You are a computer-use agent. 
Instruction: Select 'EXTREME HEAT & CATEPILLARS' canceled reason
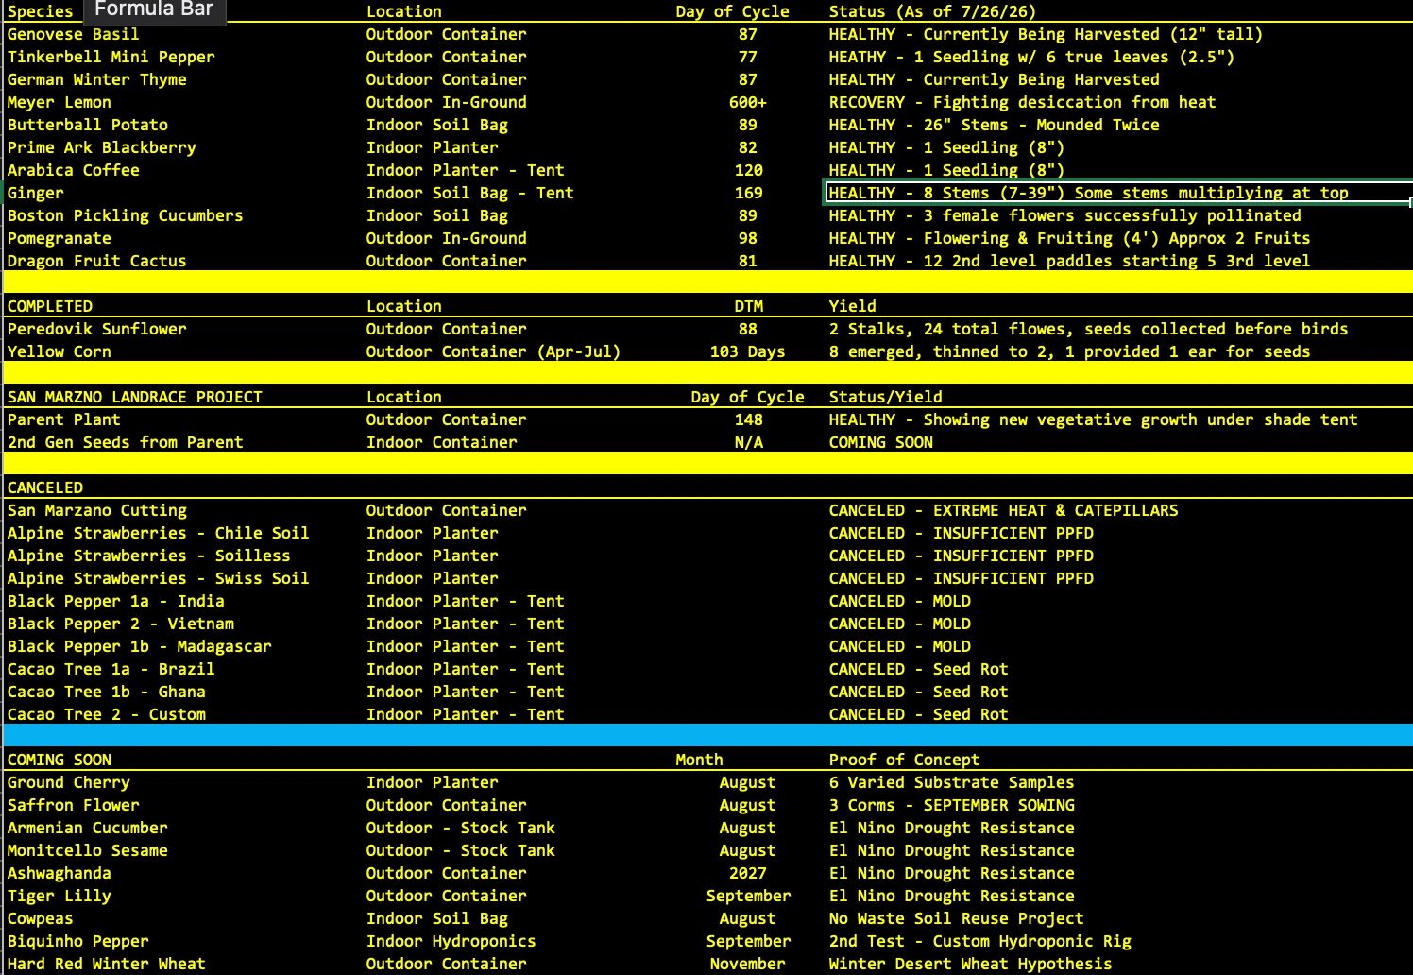(1055, 510)
